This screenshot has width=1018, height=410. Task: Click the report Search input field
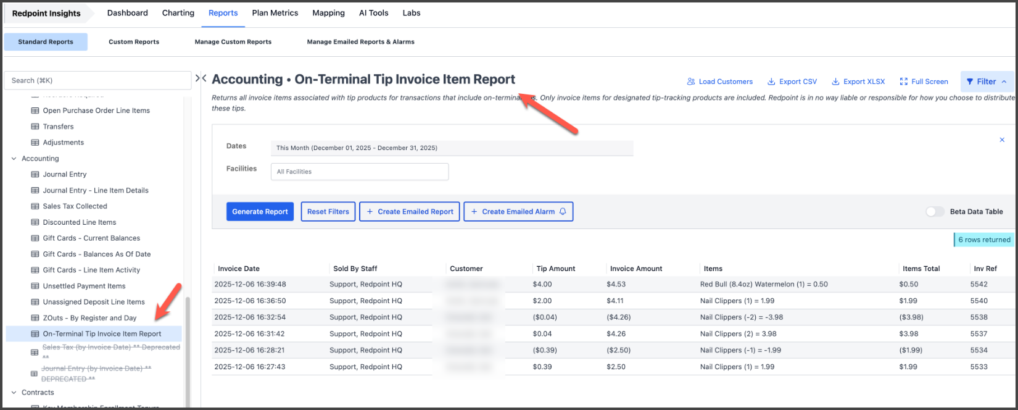(x=97, y=80)
